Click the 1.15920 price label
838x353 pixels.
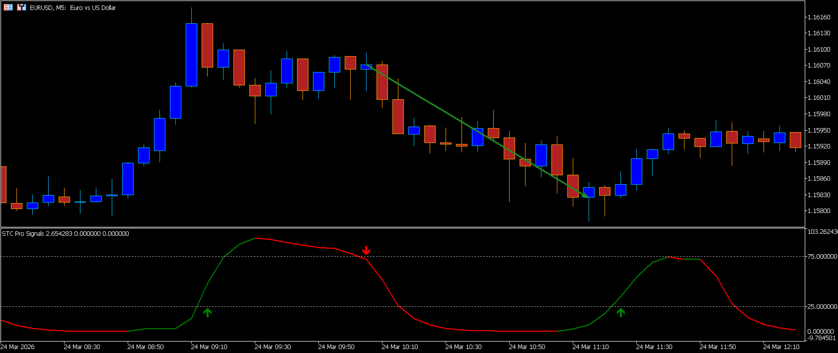(x=819, y=146)
